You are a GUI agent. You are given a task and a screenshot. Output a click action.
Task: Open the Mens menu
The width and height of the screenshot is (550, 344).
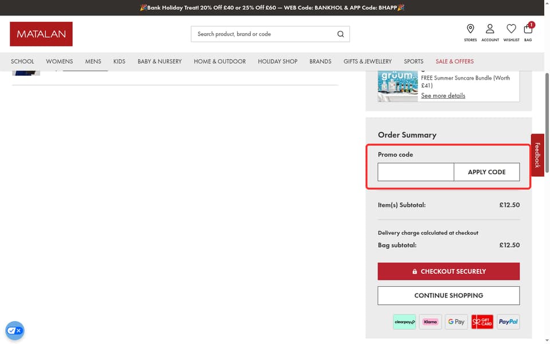click(93, 61)
